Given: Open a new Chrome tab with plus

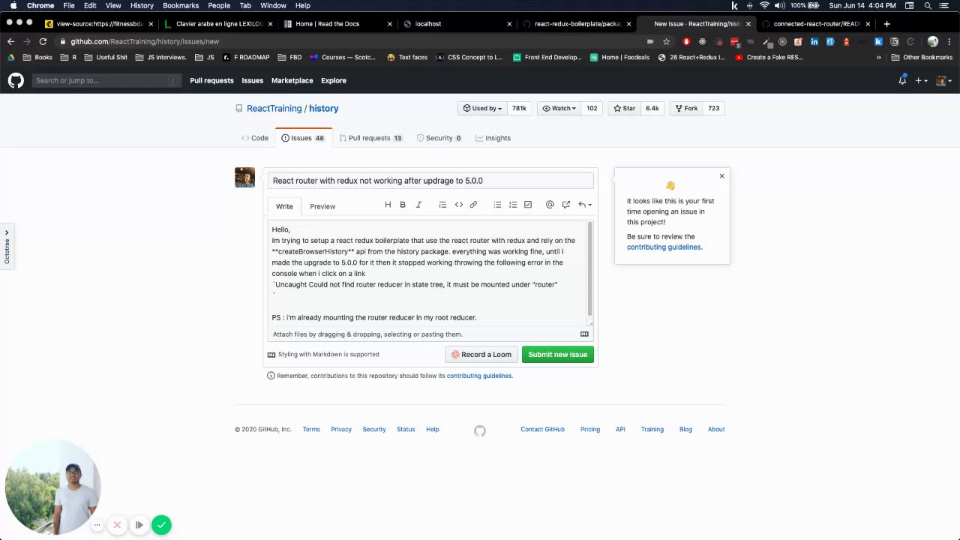Looking at the screenshot, I should pos(886,24).
